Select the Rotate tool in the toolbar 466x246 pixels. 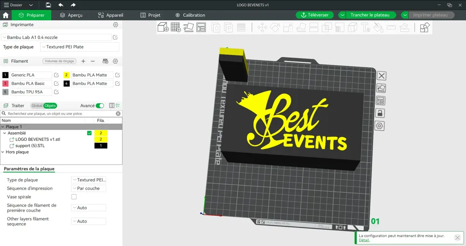(275, 27)
